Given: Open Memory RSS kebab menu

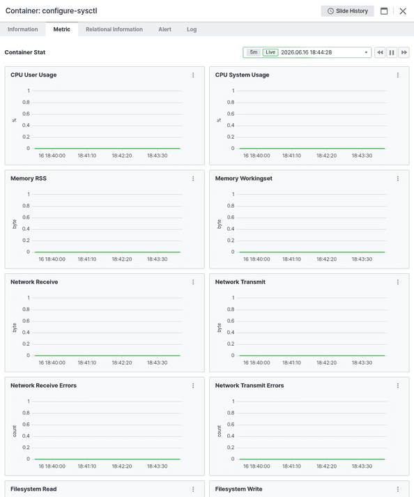Looking at the screenshot, I should 193,178.
